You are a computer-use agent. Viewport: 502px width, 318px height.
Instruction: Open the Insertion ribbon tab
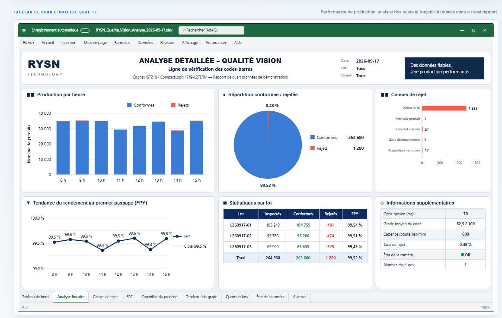pos(69,43)
